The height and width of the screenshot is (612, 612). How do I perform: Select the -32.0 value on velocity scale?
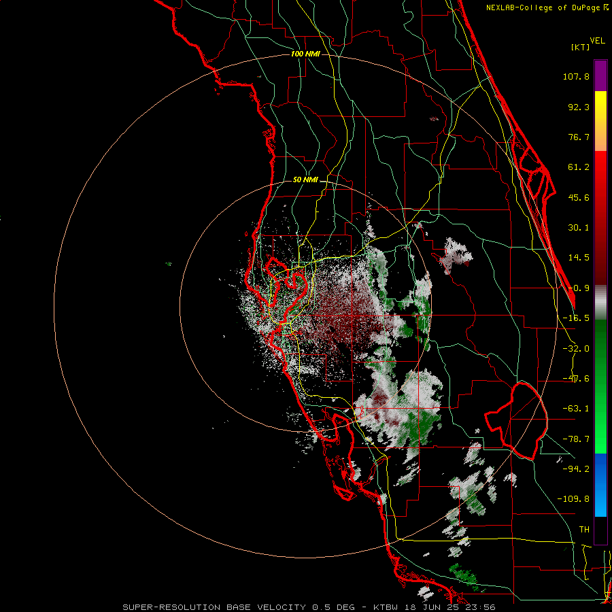[x=576, y=349]
